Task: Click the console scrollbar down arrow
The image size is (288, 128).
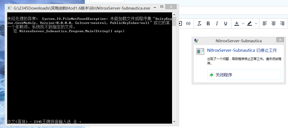Action: pyautogui.click(x=174, y=122)
